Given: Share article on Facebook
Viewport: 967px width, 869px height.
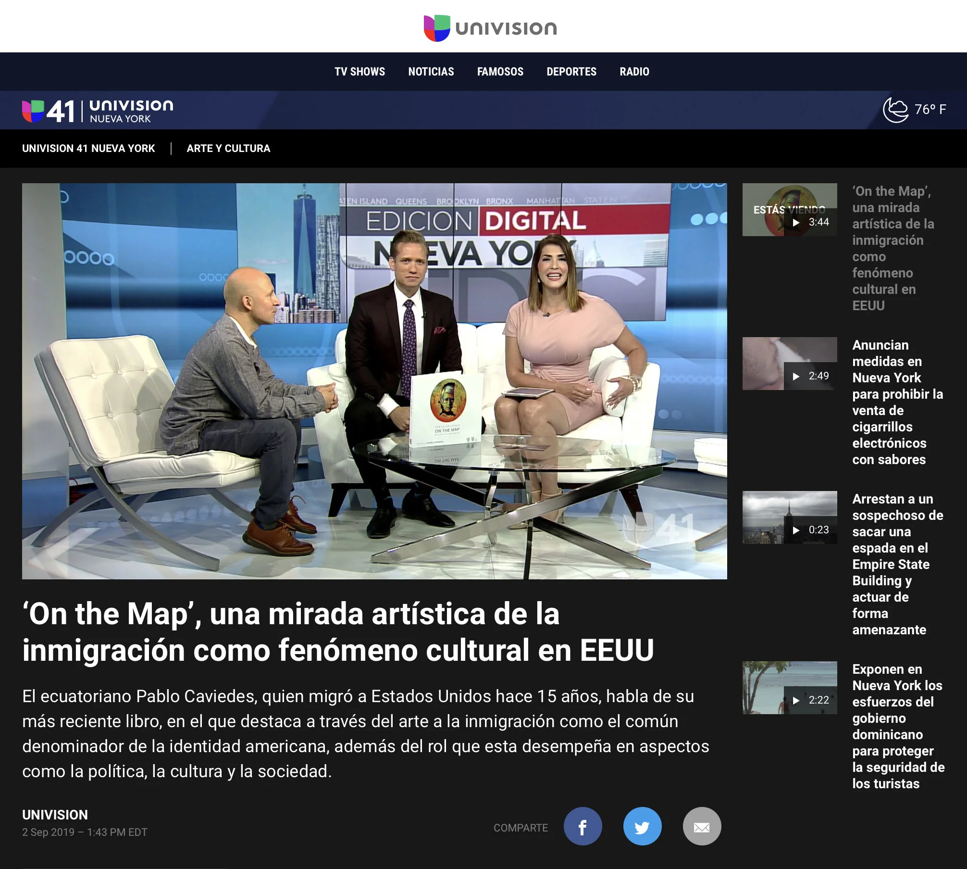Looking at the screenshot, I should point(583,826).
